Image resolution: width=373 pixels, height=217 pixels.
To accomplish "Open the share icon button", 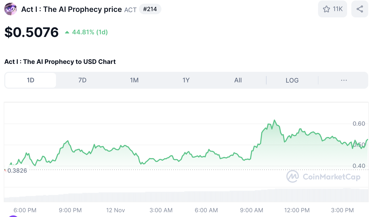I will tap(360, 9).
